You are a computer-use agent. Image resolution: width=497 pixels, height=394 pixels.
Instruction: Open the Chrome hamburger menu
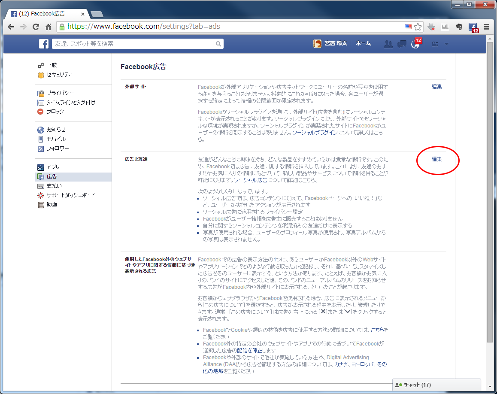click(487, 27)
